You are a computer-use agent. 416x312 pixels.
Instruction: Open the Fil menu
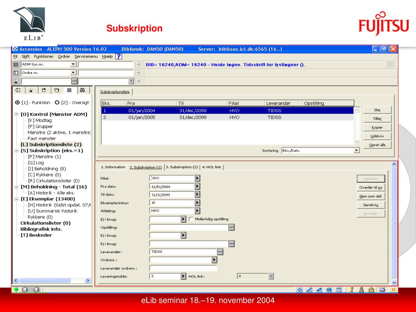tap(15, 56)
